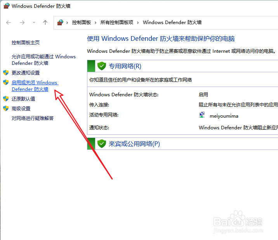Screen dimensions: 278x240
Task: Go up one level with up arrow
Action: click(x=45, y=23)
